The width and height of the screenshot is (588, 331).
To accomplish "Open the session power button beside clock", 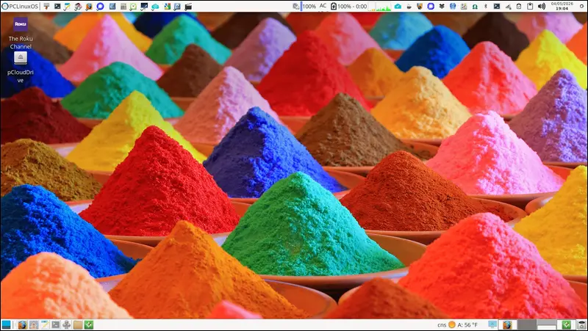I will point(581,7).
